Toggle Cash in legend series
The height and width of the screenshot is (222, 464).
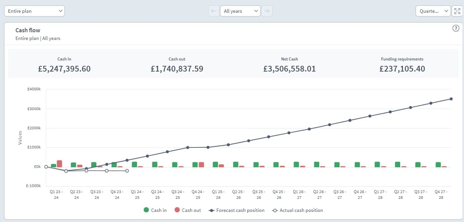coord(155,210)
